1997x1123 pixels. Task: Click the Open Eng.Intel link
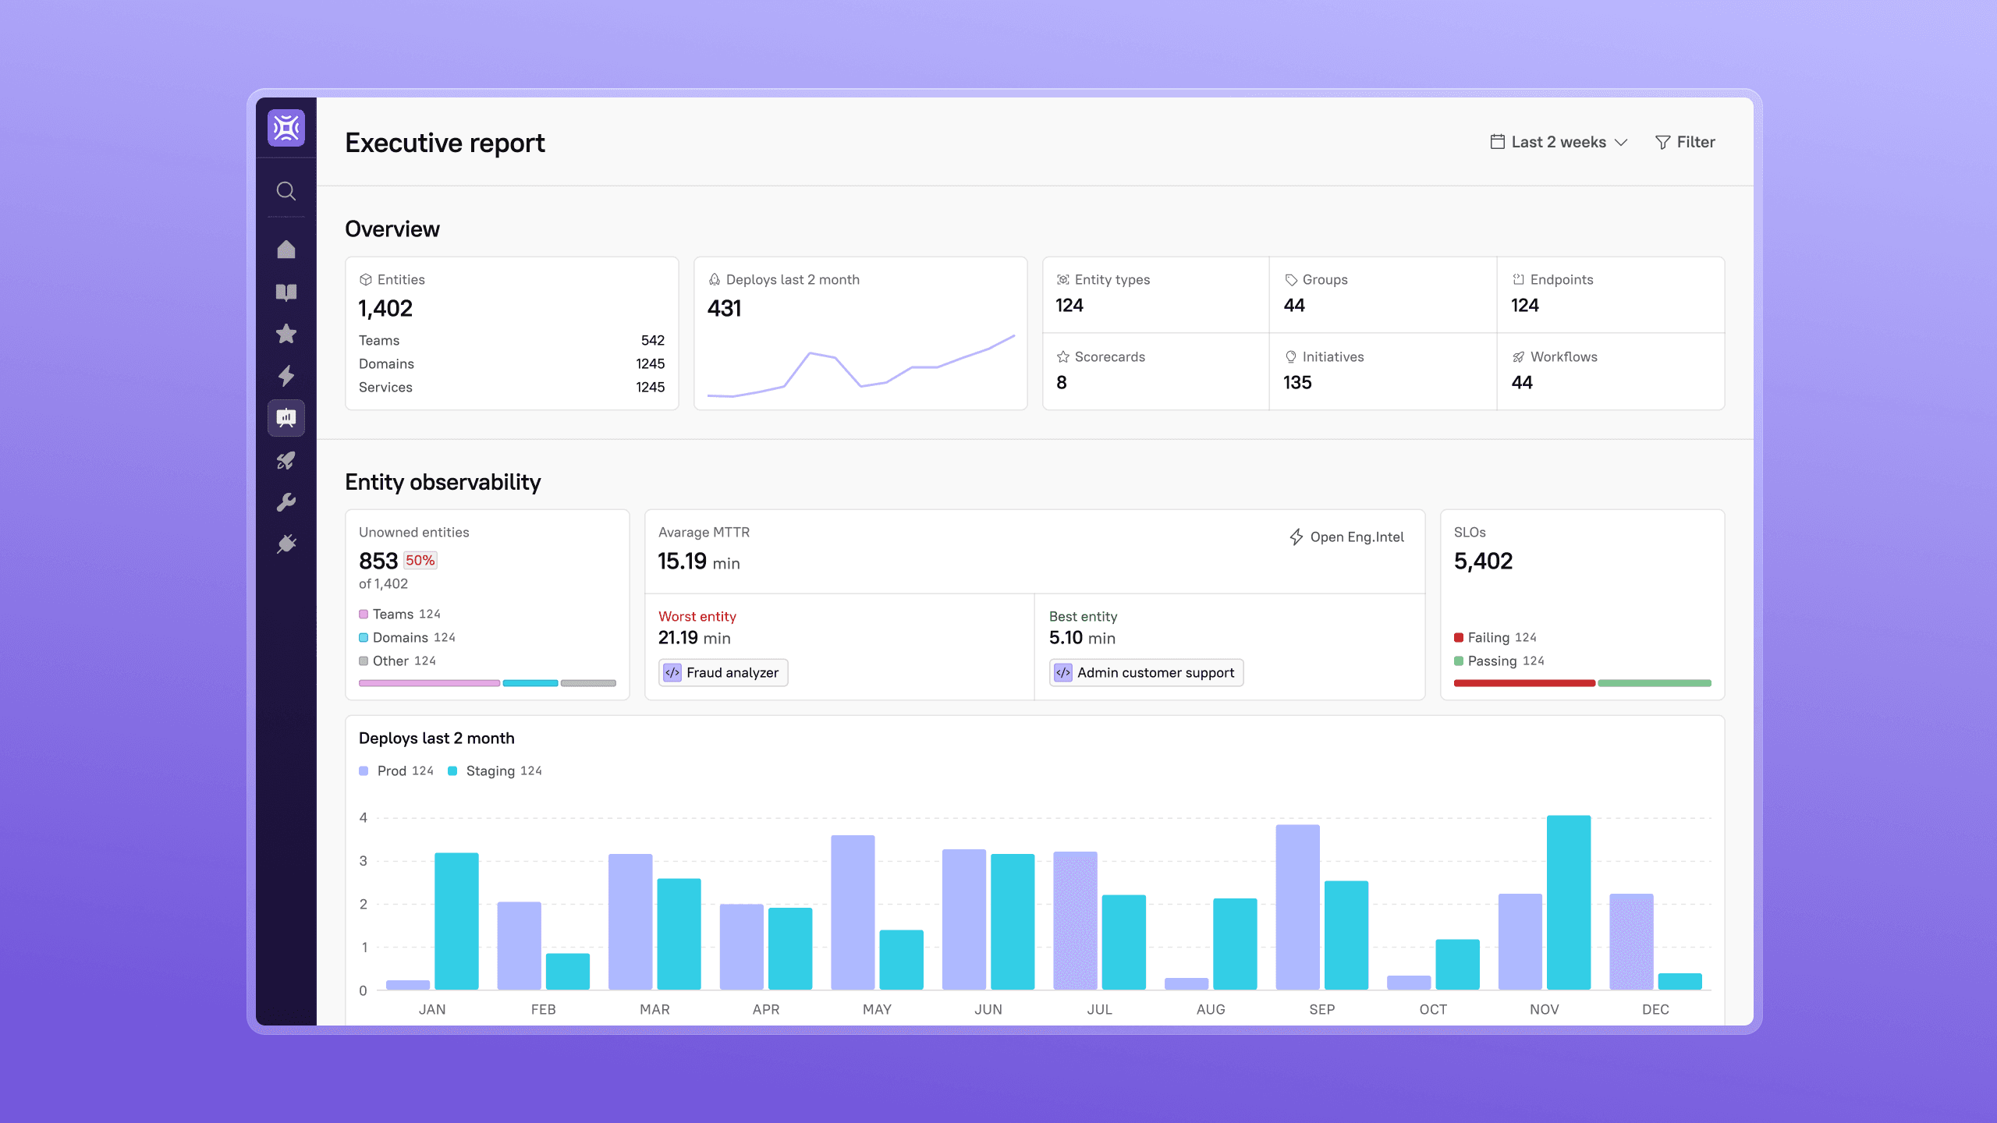1346,537
